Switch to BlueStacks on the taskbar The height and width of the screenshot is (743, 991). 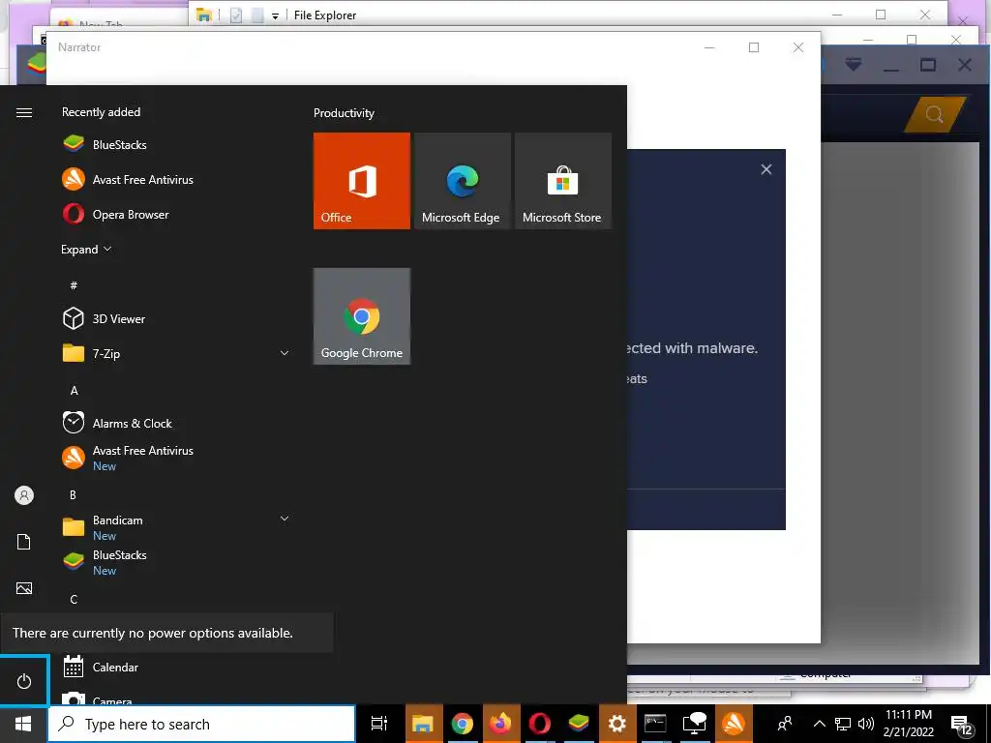point(579,724)
